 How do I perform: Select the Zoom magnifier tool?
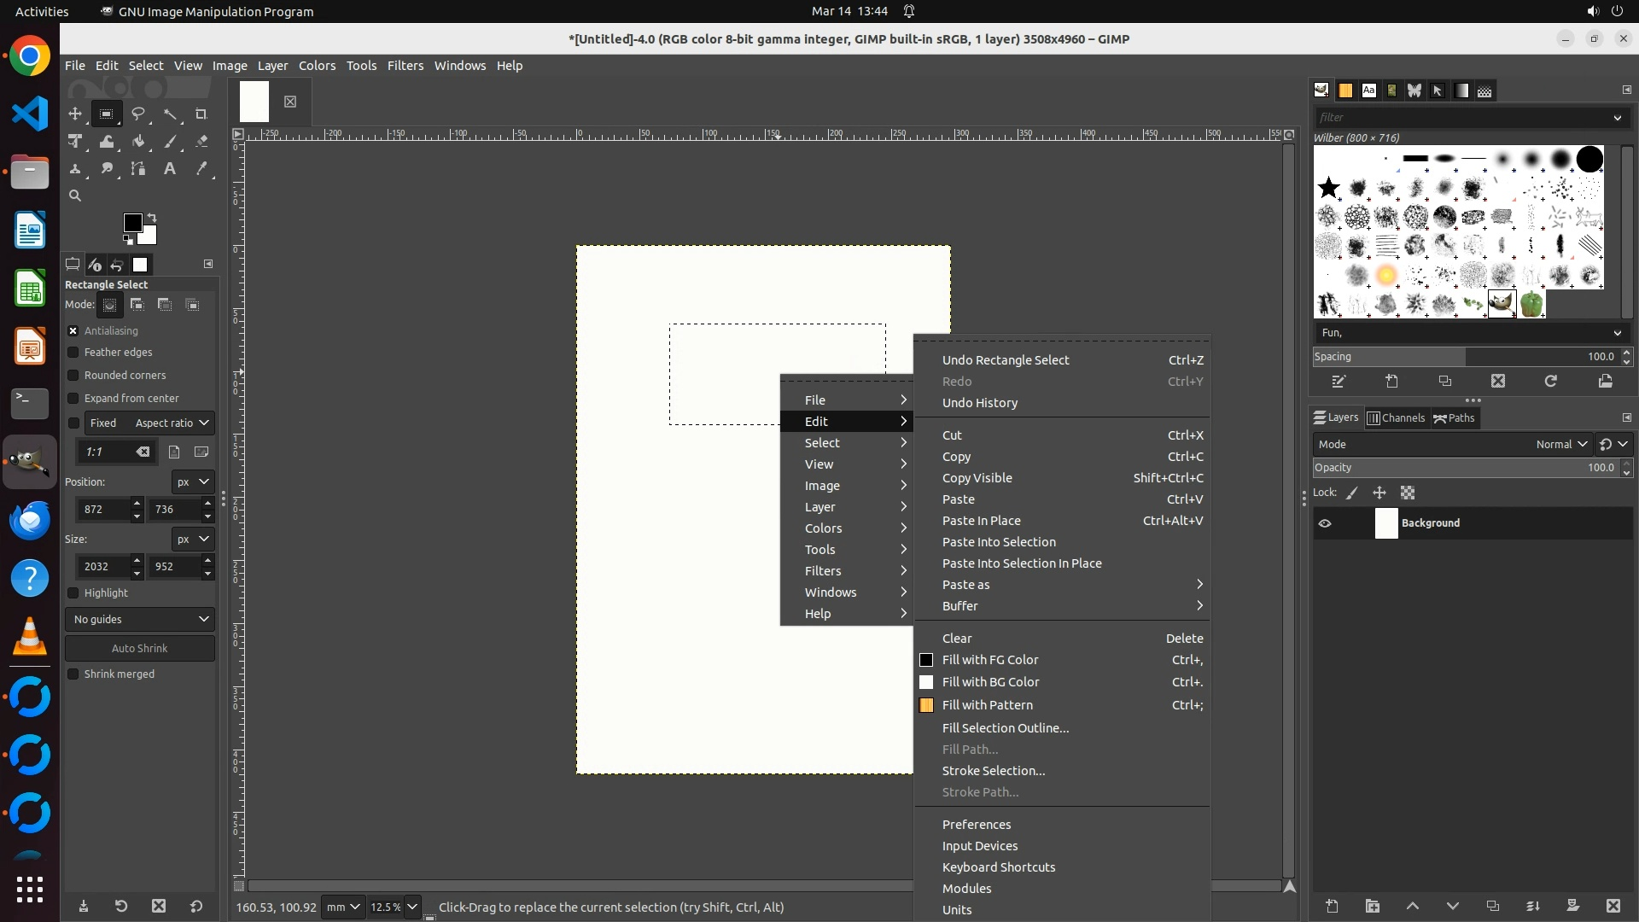click(x=75, y=196)
